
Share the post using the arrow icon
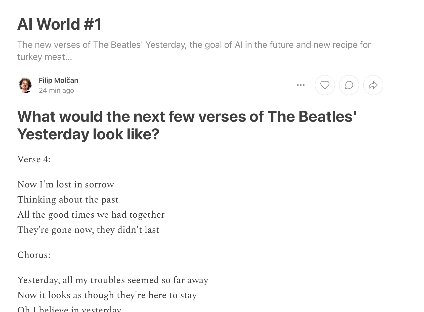click(x=373, y=85)
